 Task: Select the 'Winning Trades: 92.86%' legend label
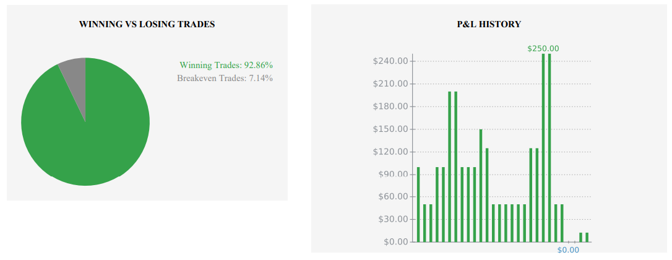point(226,65)
